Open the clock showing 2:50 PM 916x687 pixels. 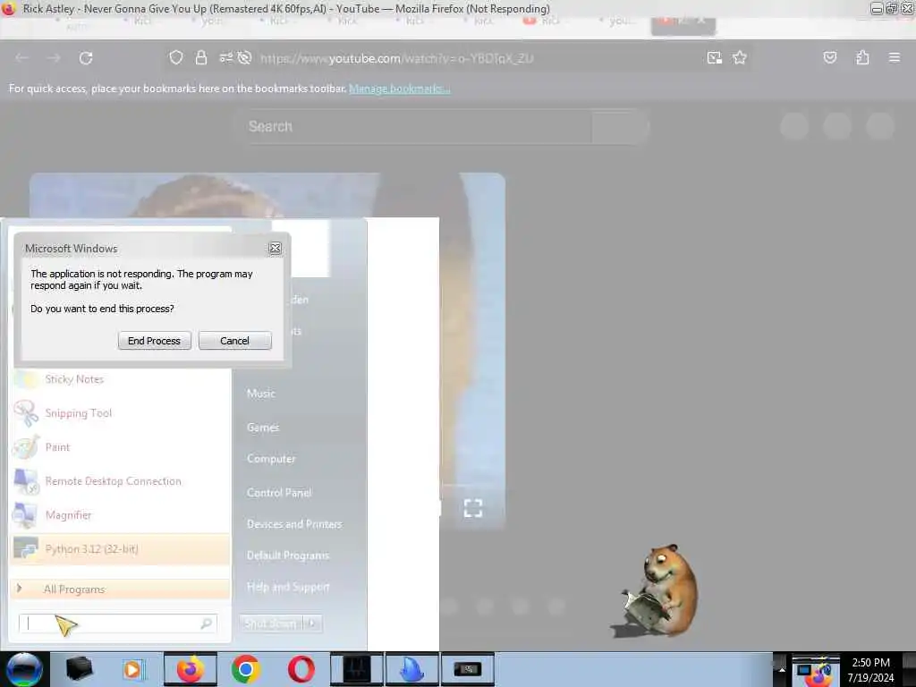870,670
